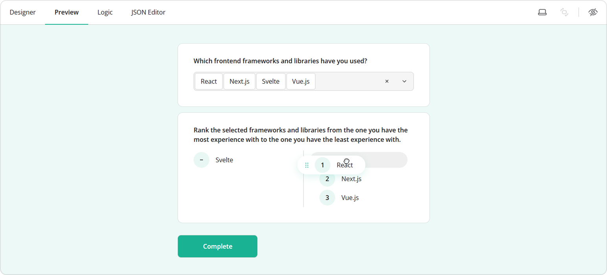Toggle the show invisible elements eye icon
This screenshot has width=607, height=275.
(x=593, y=12)
